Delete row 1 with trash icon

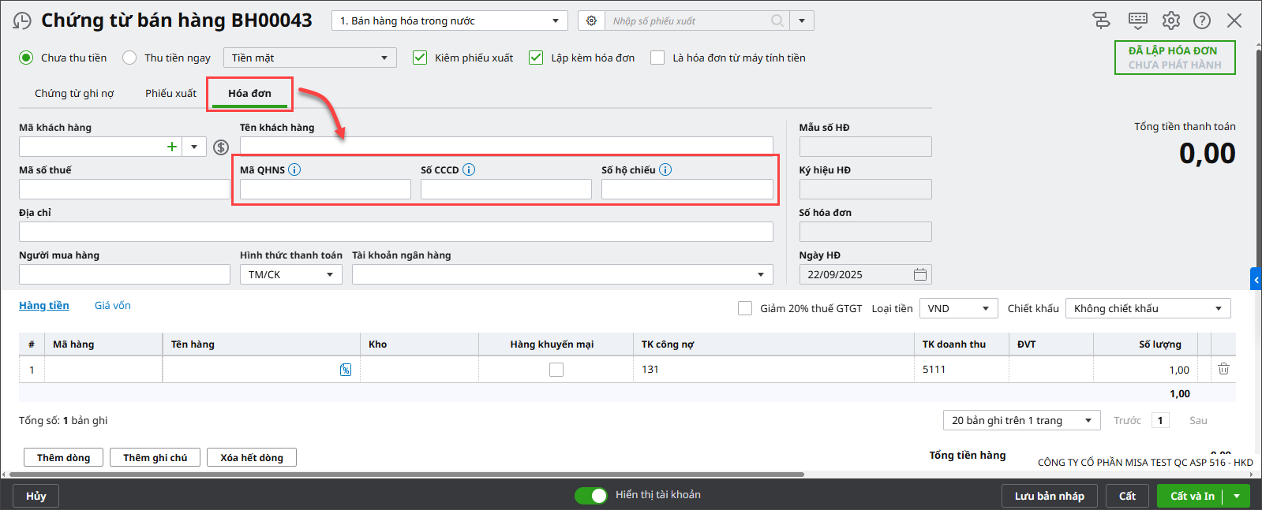[x=1223, y=369]
